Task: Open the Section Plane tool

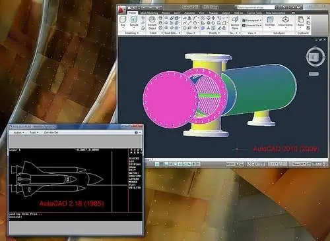Action: (235, 23)
